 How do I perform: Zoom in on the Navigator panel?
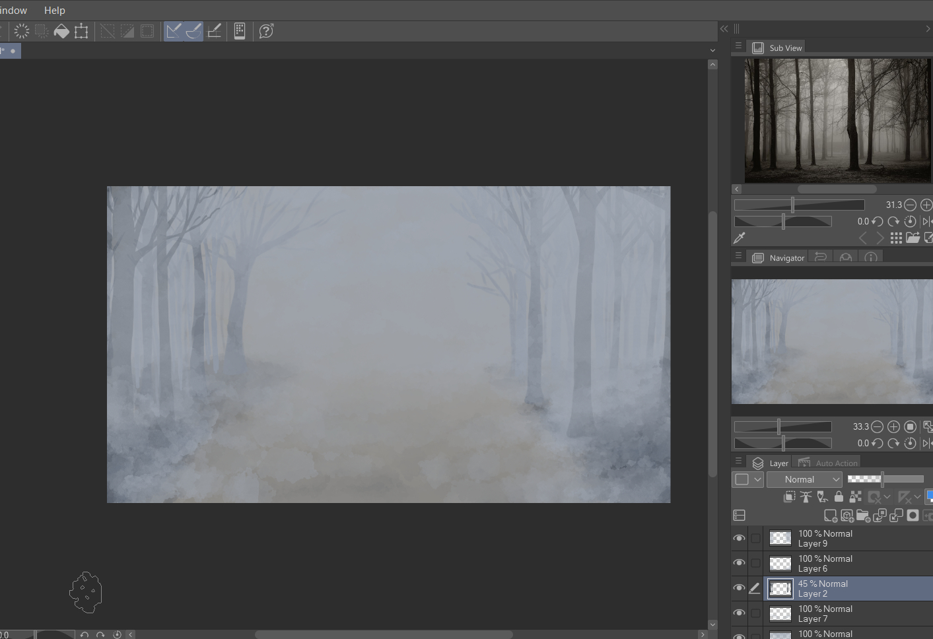(x=893, y=426)
